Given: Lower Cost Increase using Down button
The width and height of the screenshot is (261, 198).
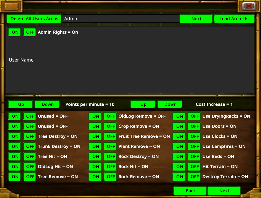Looking at the screenshot, I should point(170,104).
